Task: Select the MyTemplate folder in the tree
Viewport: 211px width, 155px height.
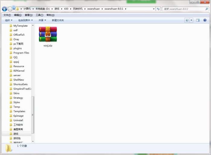Action: [19, 26]
